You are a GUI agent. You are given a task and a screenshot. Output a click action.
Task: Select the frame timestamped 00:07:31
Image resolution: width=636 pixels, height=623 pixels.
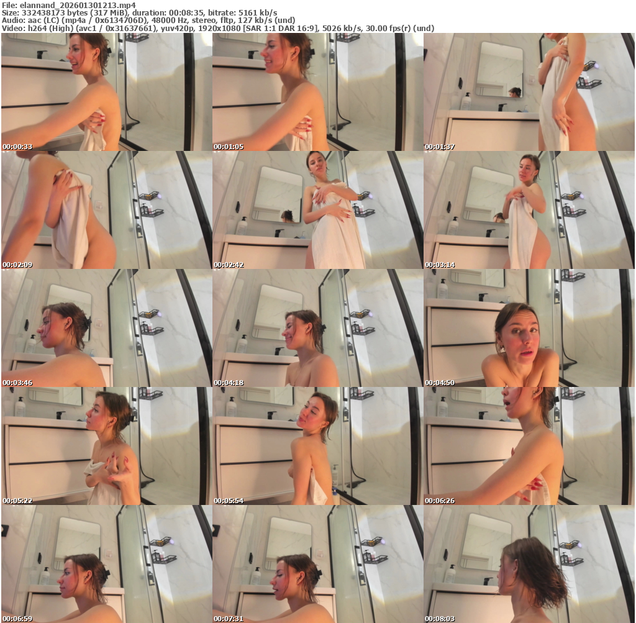[x=317, y=564]
